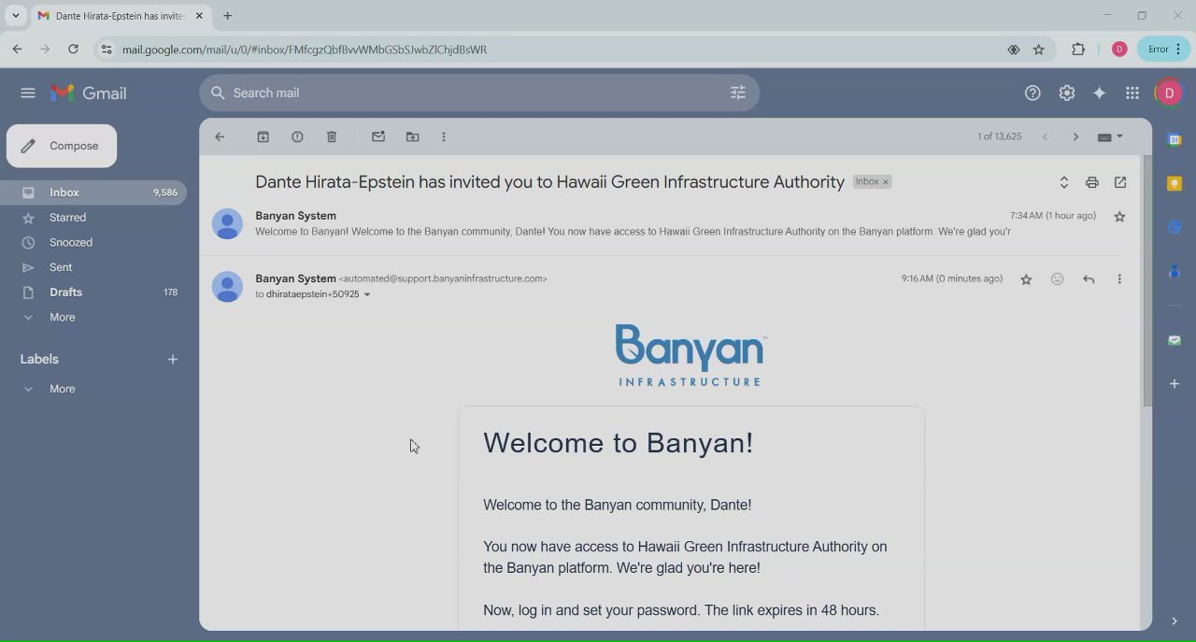Open the Inbox folder
The height and width of the screenshot is (642, 1196).
[93, 193]
